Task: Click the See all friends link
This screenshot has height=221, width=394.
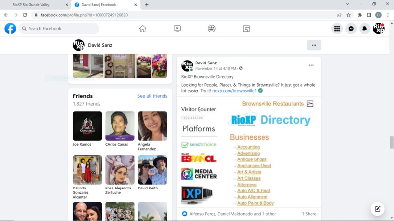Action: click(152, 96)
